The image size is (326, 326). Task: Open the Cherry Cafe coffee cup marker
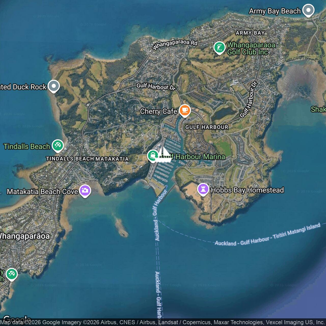pos(185,111)
